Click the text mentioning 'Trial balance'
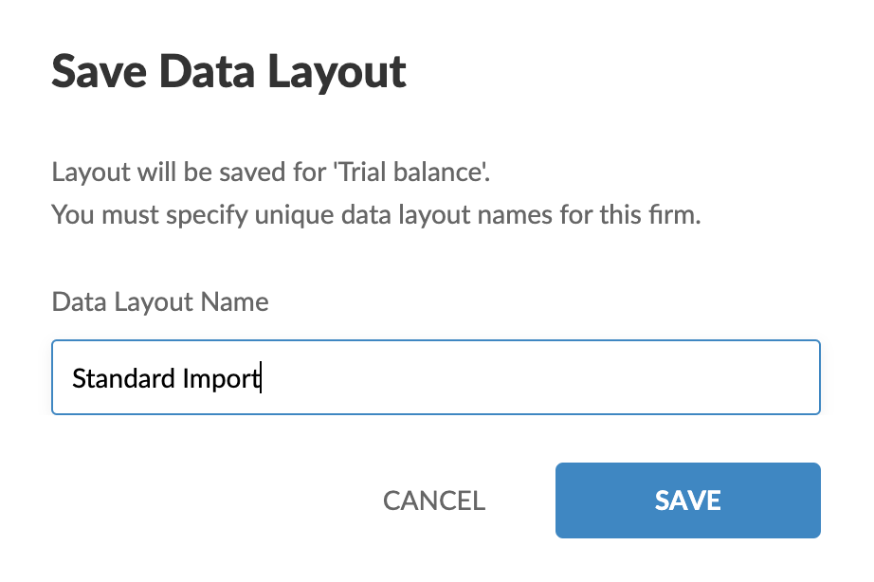The width and height of the screenshot is (874, 582). (x=244, y=172)
